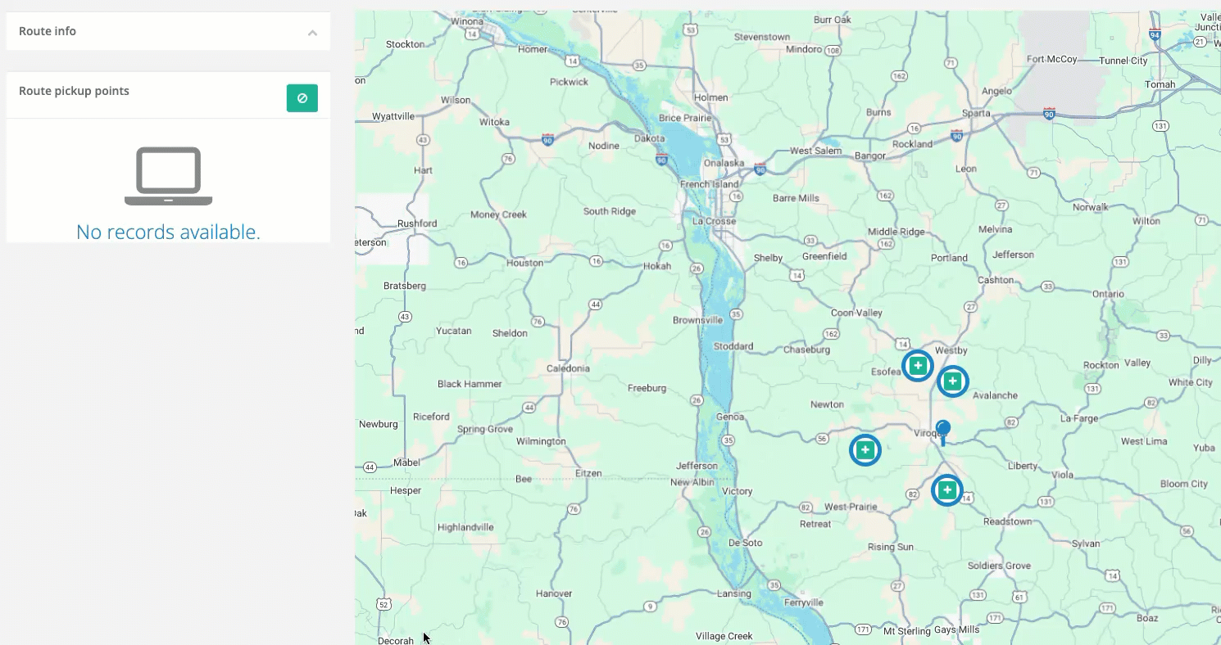The image size is (1221, 645).
Task: Click the green clear button in Route pickup points
Action: [302, 98]
